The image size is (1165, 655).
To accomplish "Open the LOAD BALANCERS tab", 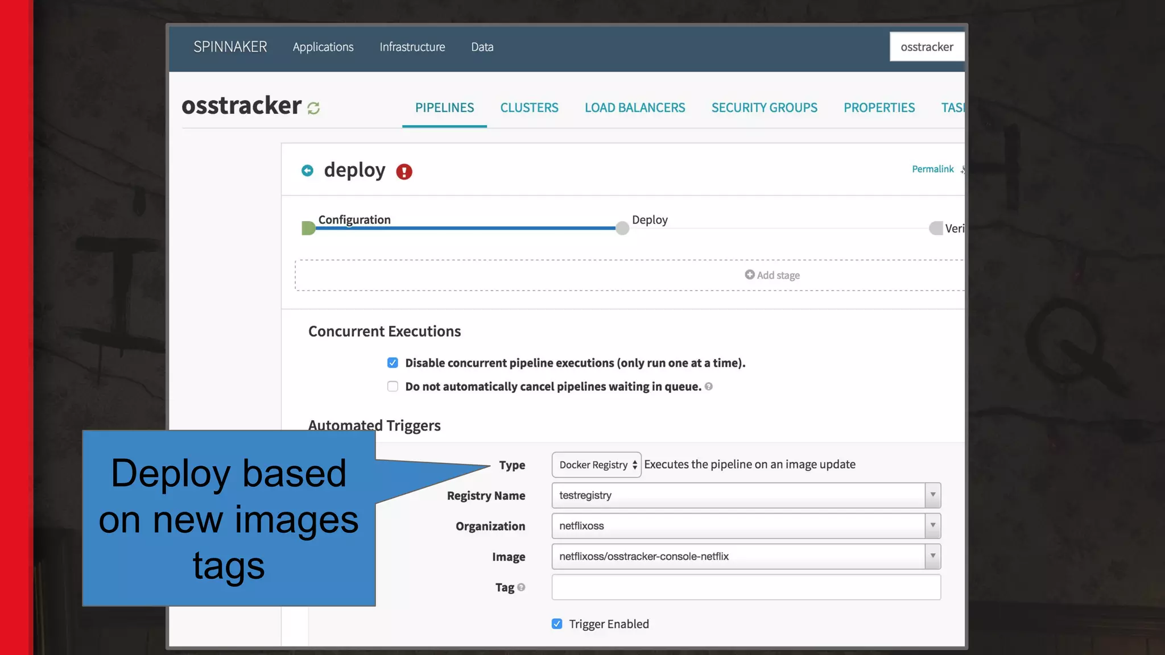I will click(x=635, y=107).
